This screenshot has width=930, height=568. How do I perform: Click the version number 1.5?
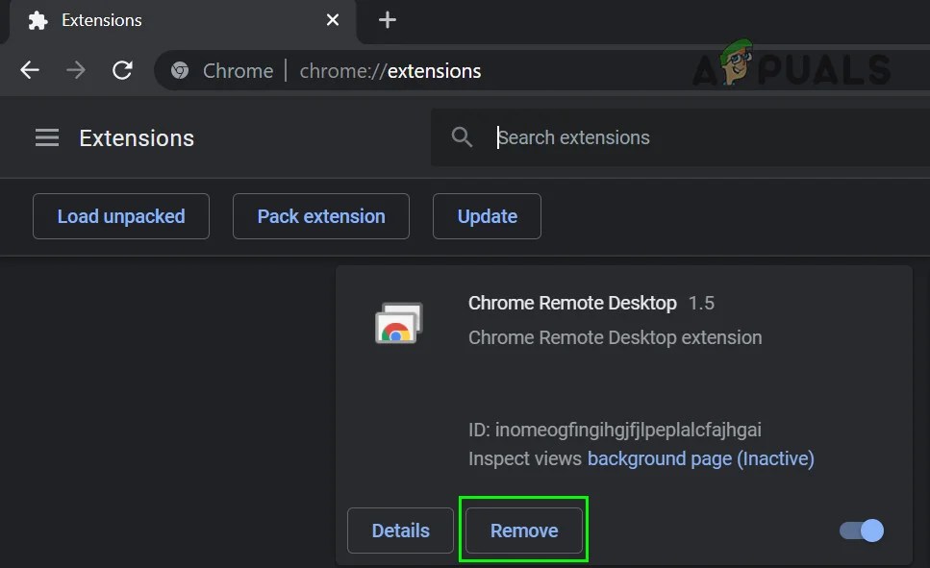pyautogui.click(x=701, y=303)
